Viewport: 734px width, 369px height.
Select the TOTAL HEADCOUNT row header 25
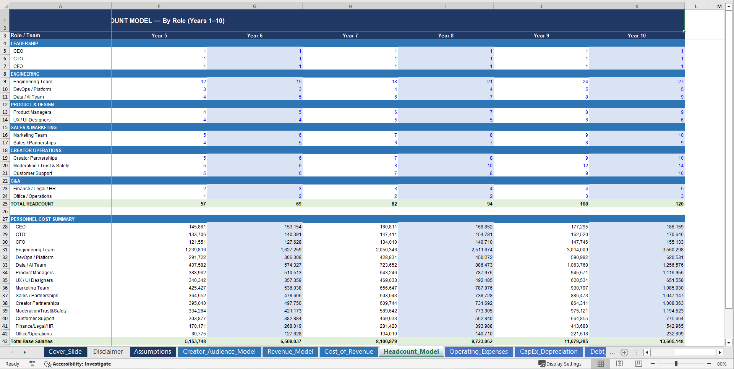point(5,204)
